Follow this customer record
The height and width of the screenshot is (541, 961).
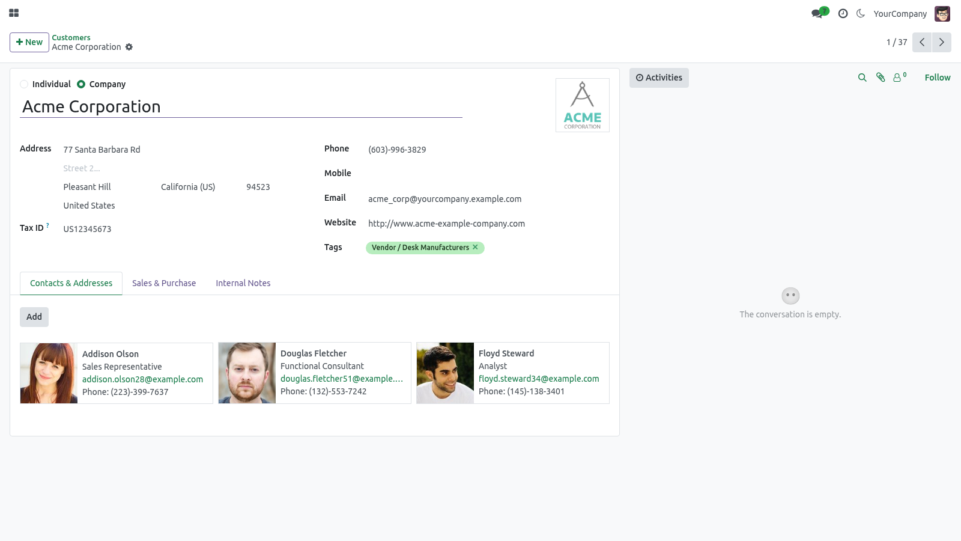coord(938,78)
